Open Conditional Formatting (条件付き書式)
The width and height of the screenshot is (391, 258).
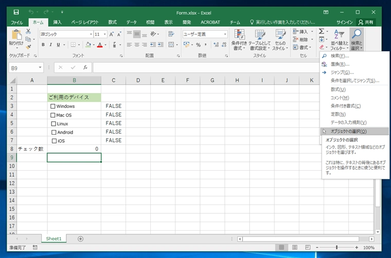239,40
